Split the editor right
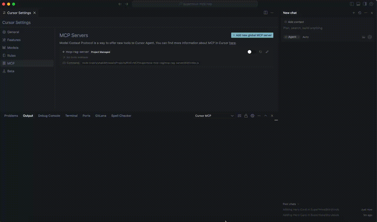Screen dimensions: 377x222 [266, 13]
